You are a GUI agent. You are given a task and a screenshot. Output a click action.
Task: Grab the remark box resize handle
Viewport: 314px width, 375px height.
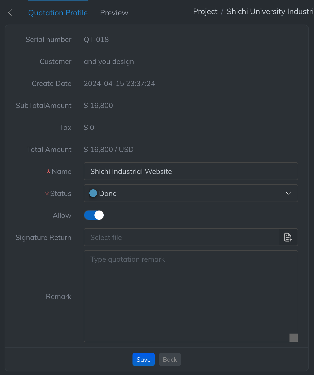coord(294,337)
